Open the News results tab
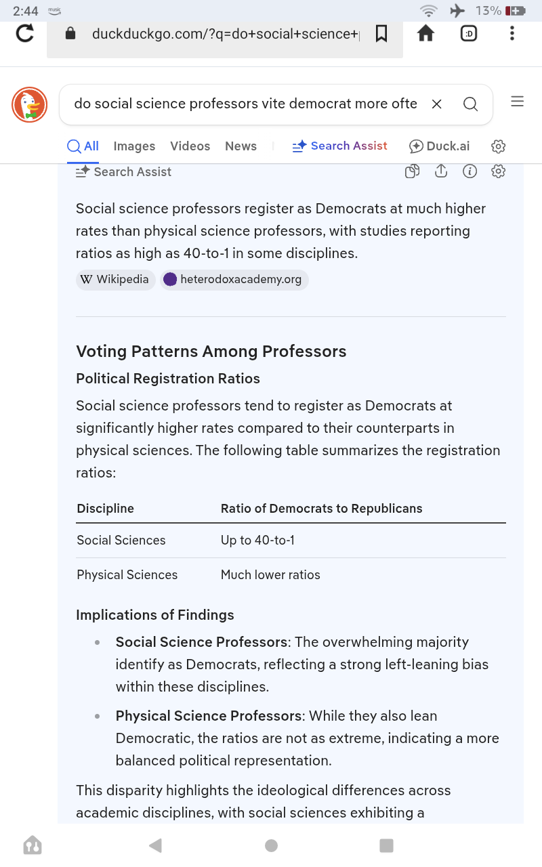The image size is (542, 867). click(x=241, y=146)
